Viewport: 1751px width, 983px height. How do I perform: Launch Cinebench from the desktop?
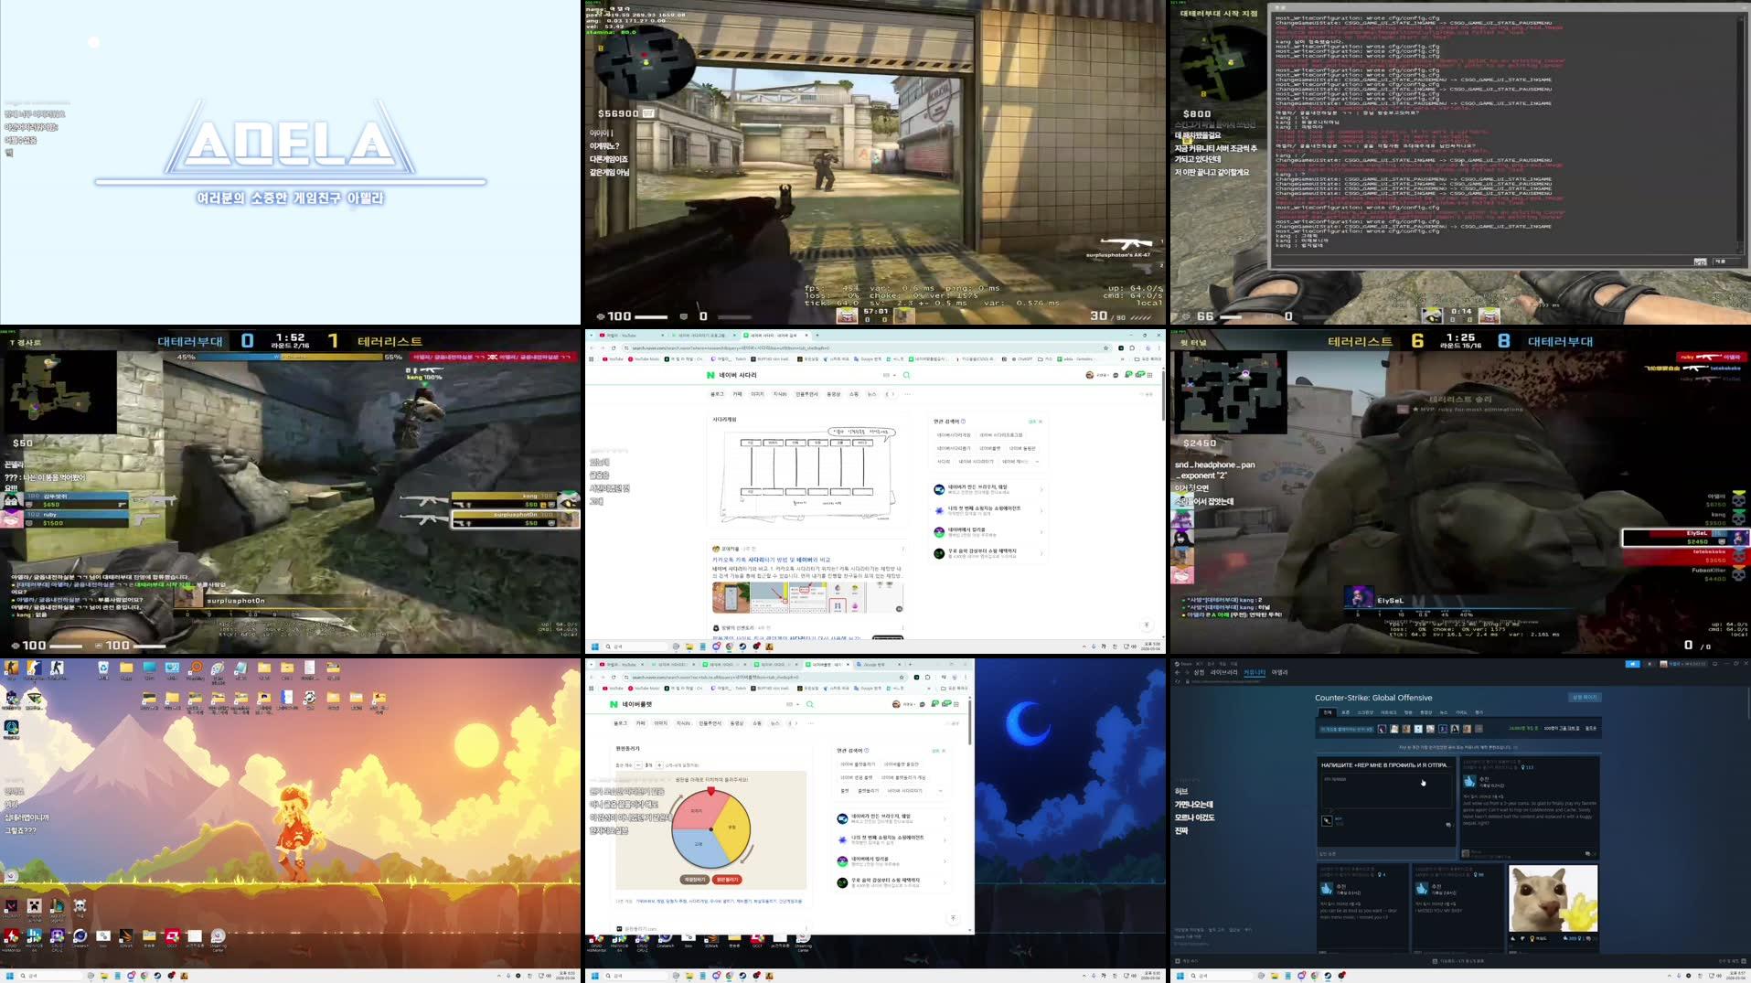tap(80, 936)
